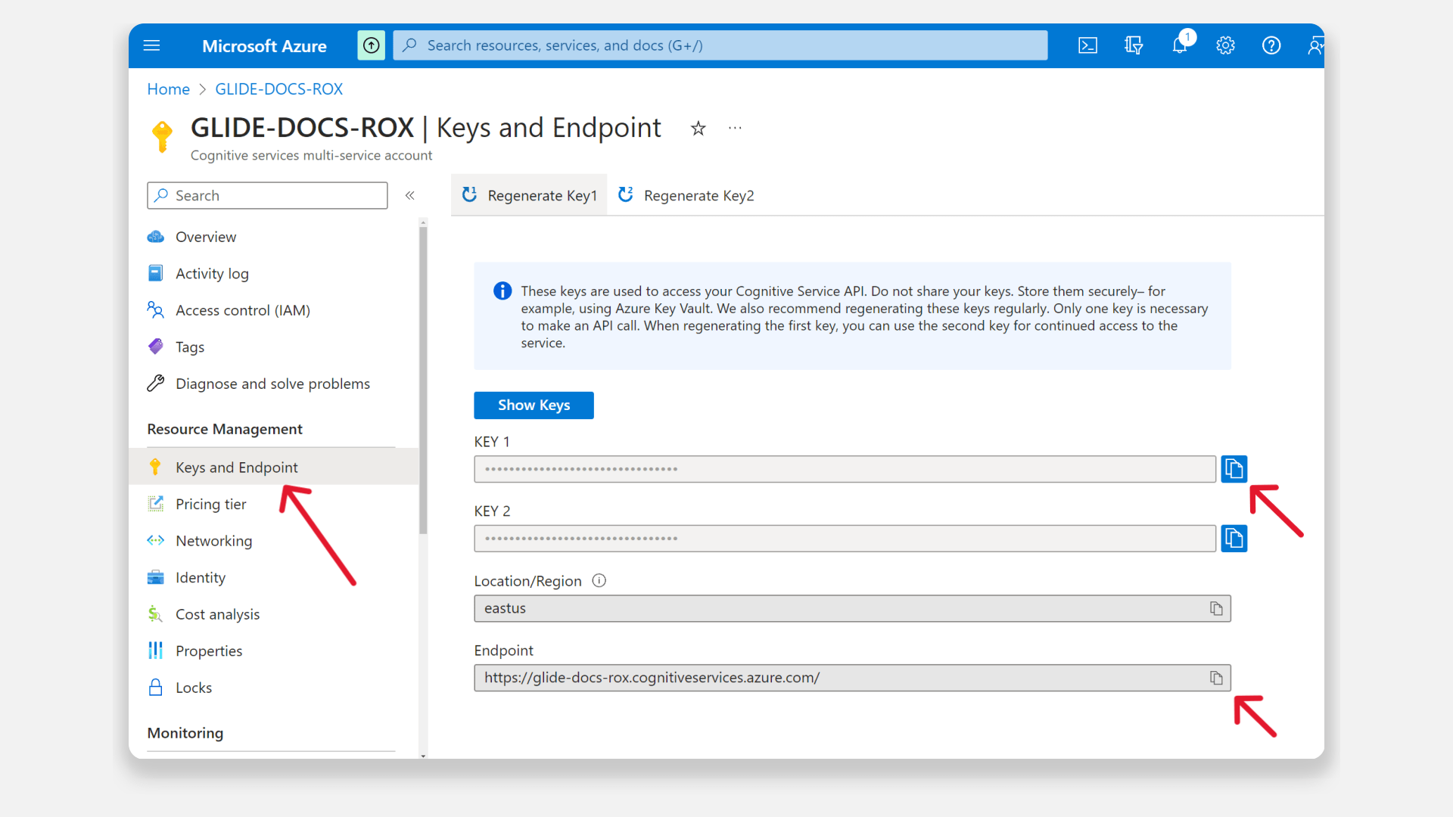Collapse the resource menu sidebar
Viewport: 1453px width, 817px height.
pyautogui.click(x=409, y=195)
